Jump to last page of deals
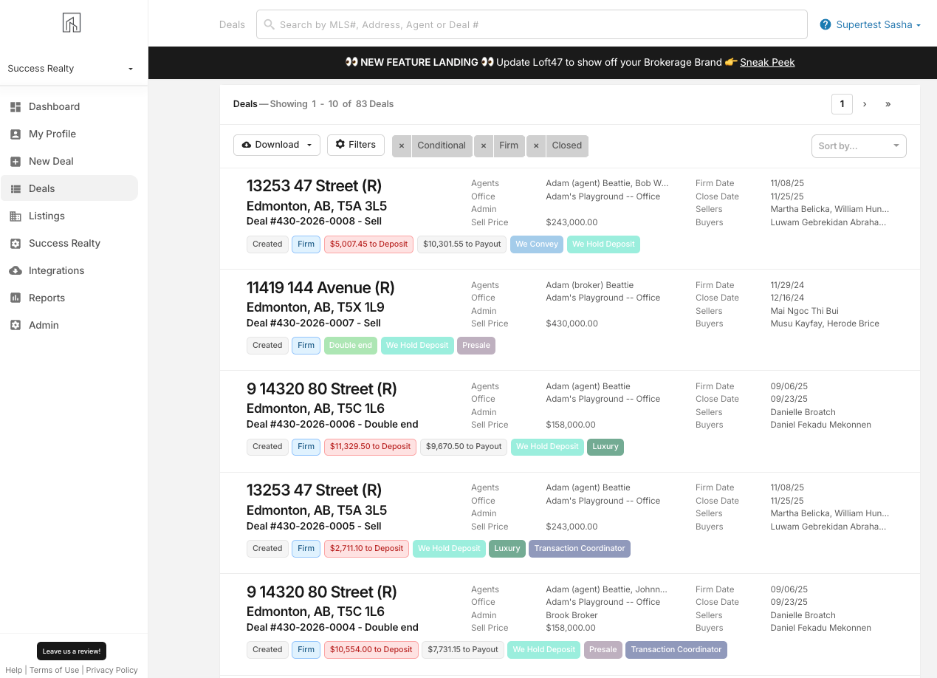The width and height of the screenshot is (937, 678). click(888, 104)
